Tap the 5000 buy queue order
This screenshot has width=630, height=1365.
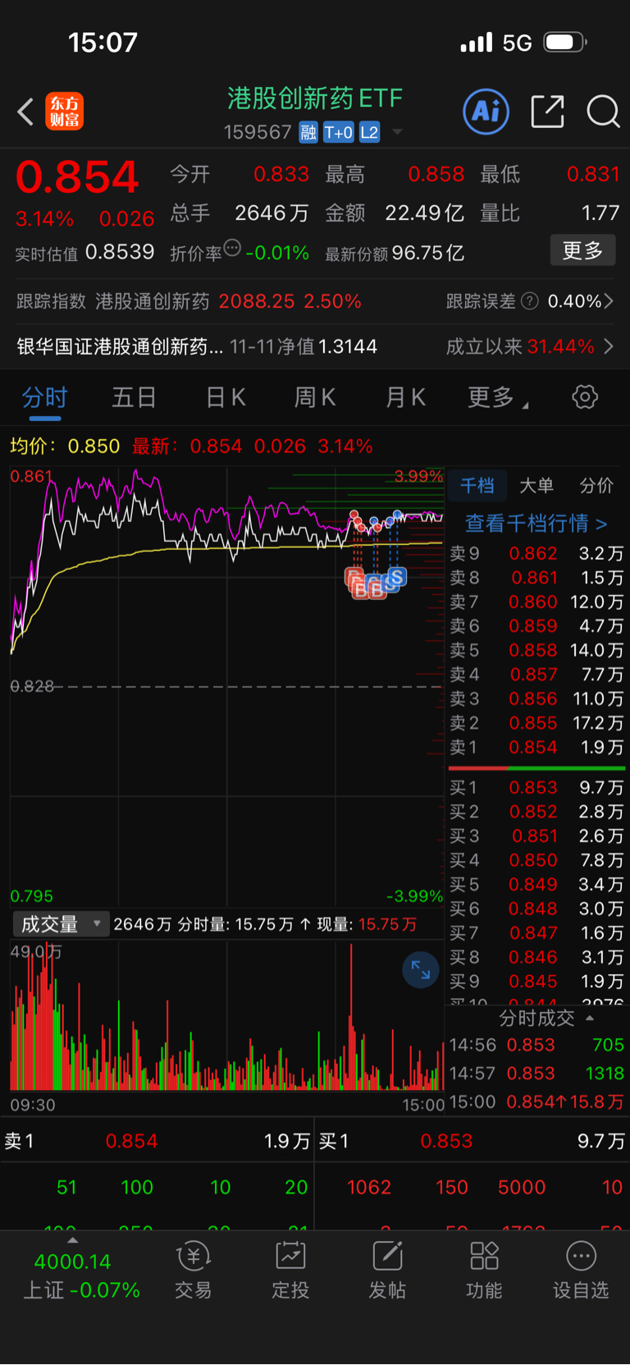click(x=522, y=1187)
